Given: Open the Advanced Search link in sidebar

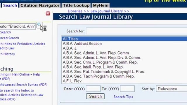Looking at the screenshot, I should 9,38.
